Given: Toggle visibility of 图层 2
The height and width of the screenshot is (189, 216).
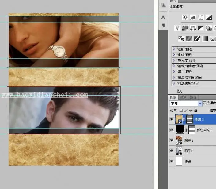Looking at the screenshot, I should (x=172, y=151).
